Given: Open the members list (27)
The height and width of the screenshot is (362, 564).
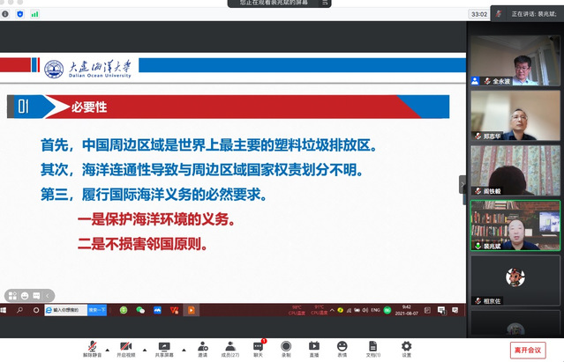Looking at the screenshot, I should [x=229, y=345].
